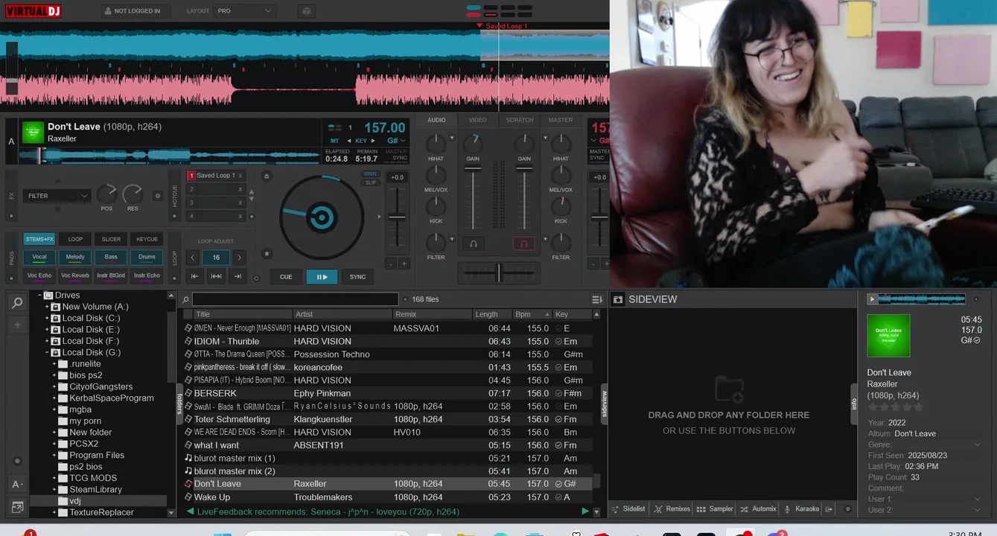Expand the KerbalSpaceProgram folder
Viewport: 997px width, 536px height.
[x=54, y=398]
